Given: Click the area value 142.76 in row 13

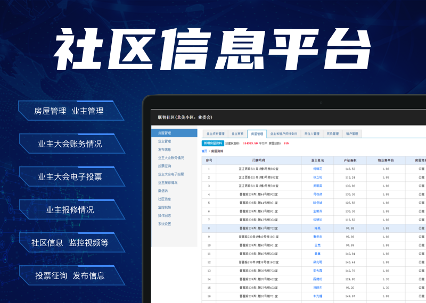Looking at the screenshot, I should tap(350, 271).
